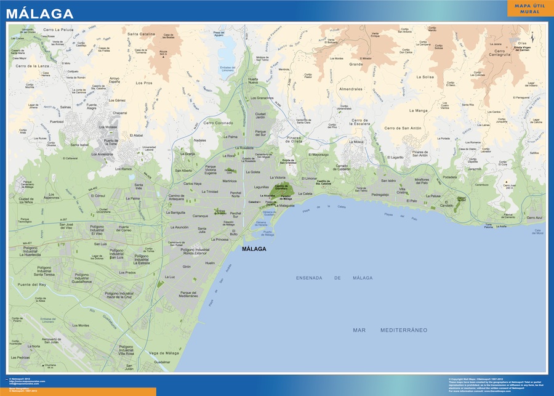Select the Ciudad Jardín label
Image resolution: width=554 pixels, height=396 pixels.
(260, 116)
